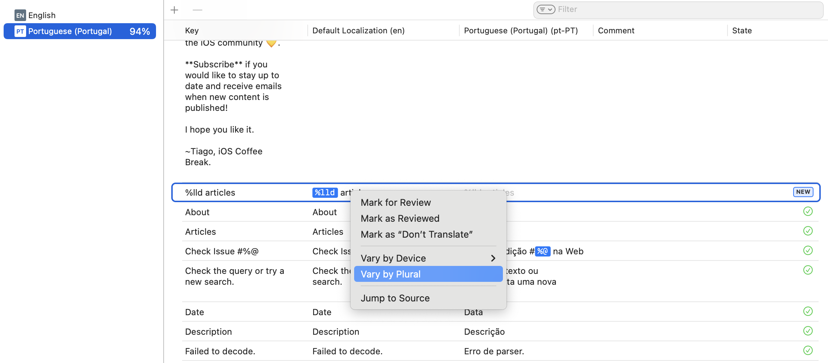Click the green checkmark for Failed to decode

808,350
